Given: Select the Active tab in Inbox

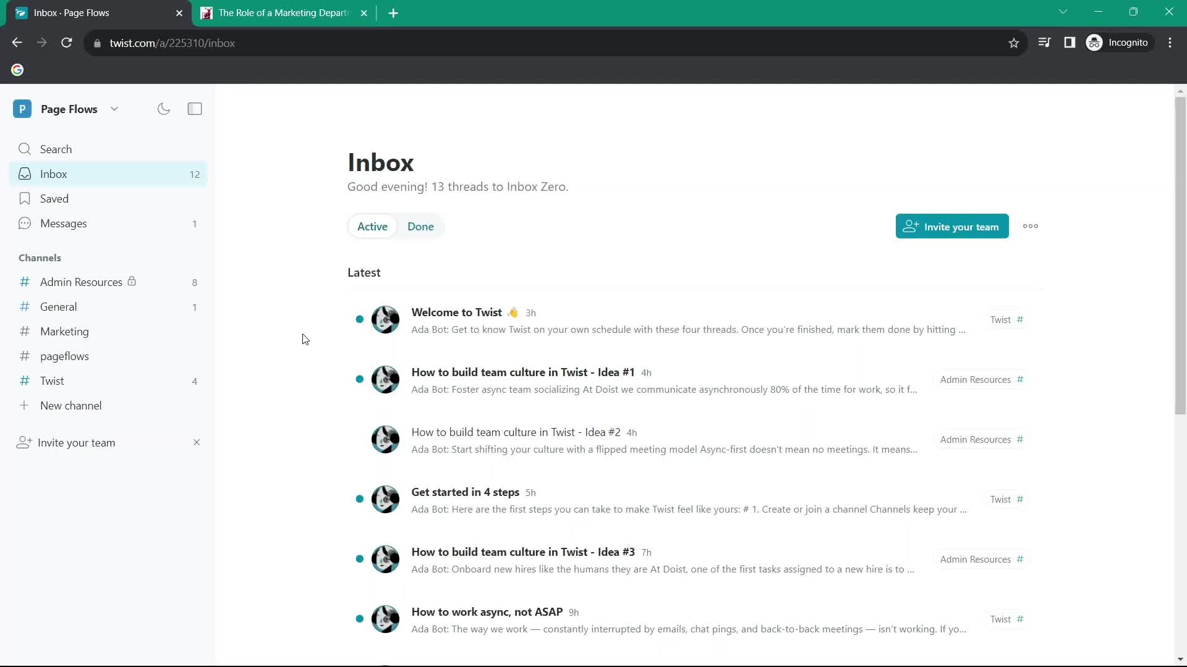Looking at the screenshot, I should tap(372, 227).
